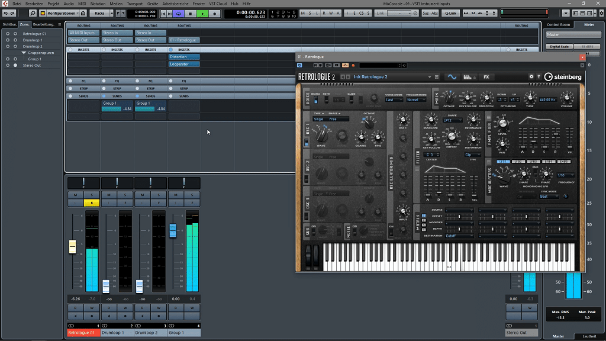This screenshot has width=606, height=341.
Task: Open the Retrologue settings gear icon
Action: [531, 76]
